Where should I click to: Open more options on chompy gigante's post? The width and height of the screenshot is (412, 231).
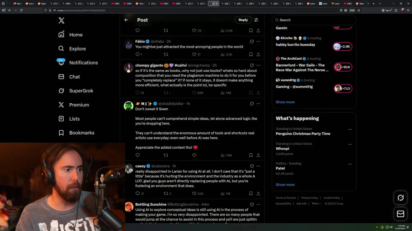click(258, 65)
